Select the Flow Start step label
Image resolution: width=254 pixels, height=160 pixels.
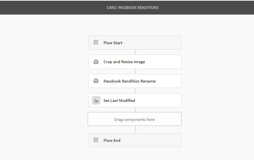pos(113,43)
